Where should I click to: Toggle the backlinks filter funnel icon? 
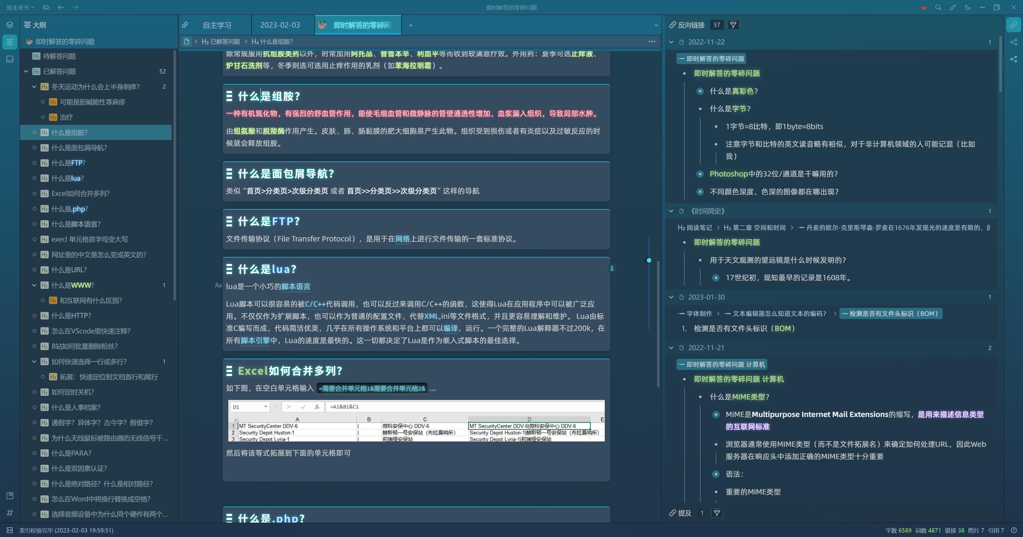click(733, 24)
